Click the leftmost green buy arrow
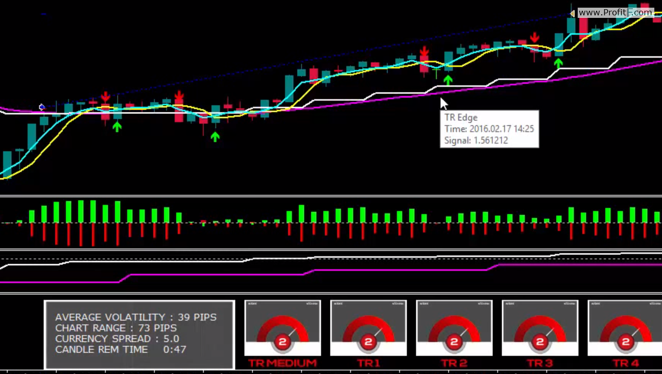Screen dimensions: 662x374 coord(117,126)
